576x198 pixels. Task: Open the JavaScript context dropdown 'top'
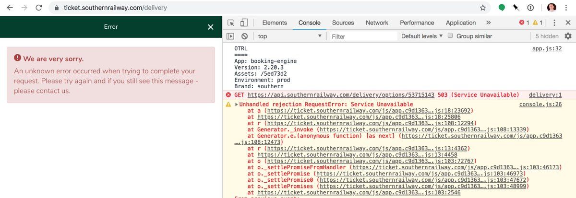click(290, 36)
